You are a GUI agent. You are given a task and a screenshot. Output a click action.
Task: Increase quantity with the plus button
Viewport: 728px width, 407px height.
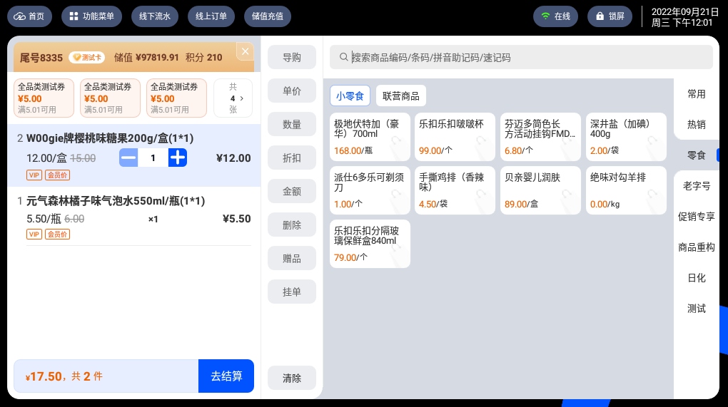click(x=178, y=158)
